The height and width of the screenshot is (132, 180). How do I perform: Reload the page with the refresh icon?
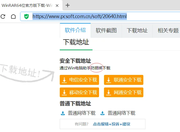[x=3, y=16]
